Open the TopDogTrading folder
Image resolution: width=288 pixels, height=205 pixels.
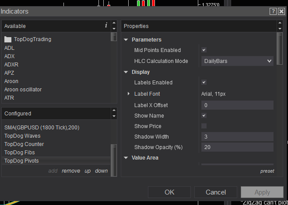click(28, 39)
